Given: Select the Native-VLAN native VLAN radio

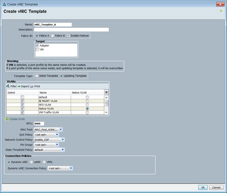Looking at the screenshot, I should click(x=87, y=109).
